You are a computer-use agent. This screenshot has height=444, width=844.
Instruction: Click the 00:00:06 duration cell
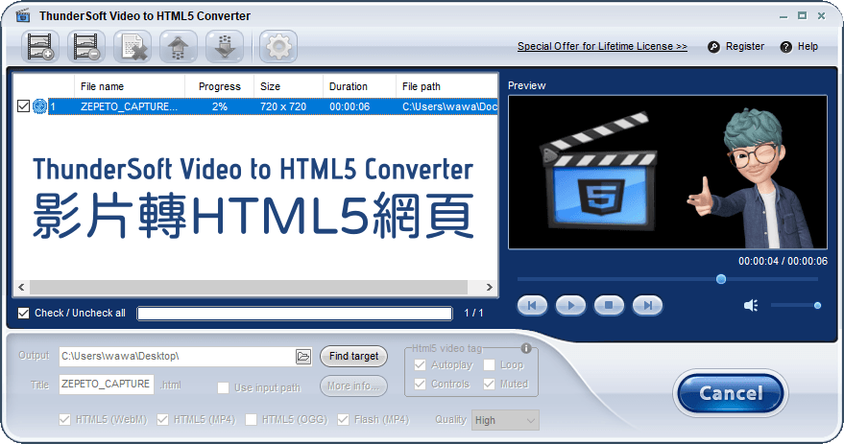(x=350, y=106)
